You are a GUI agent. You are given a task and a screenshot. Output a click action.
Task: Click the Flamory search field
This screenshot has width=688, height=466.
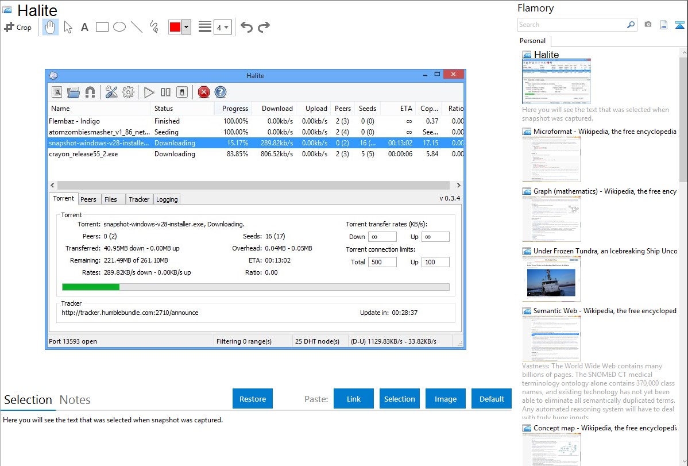coord(571,25)
